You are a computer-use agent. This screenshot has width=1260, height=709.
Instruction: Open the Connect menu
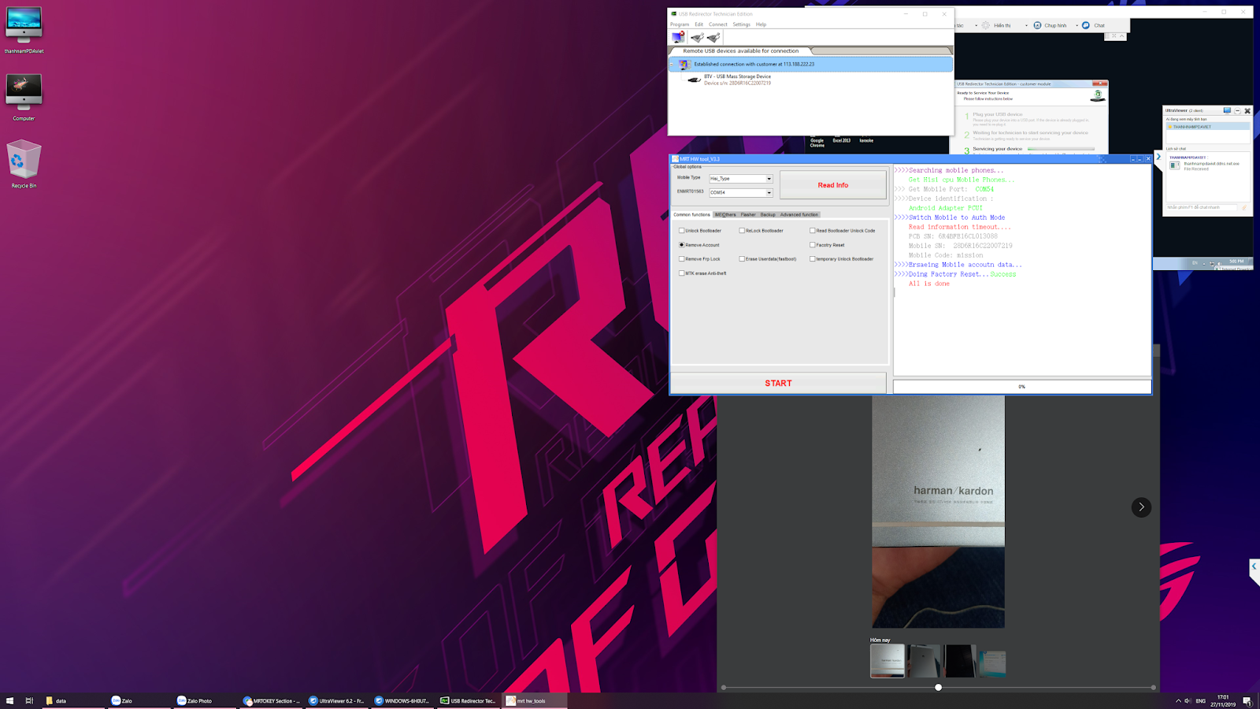pos(718,24)
